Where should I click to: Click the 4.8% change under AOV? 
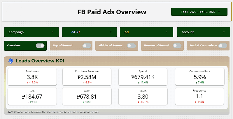88,102
